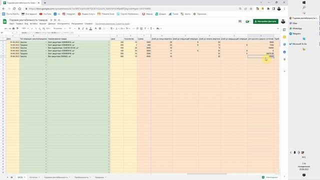The image size is (320, 180).
Task: Open the zoom percentage dropdown
Action: point(25,28)
